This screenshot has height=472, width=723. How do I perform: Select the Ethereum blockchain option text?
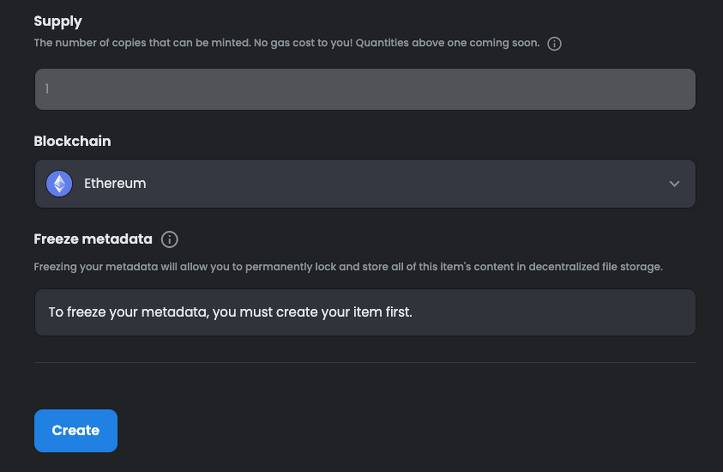tap(115, 184)
